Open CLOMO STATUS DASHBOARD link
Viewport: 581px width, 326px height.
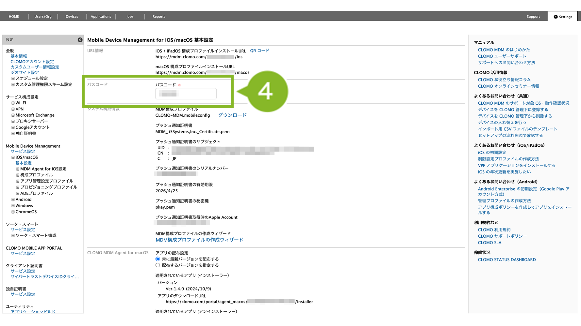point(506,260)
